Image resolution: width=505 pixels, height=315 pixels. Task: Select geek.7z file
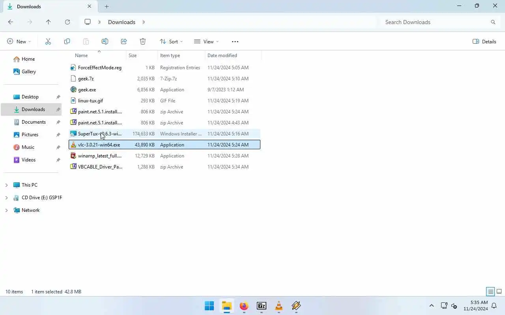coord(165,79)
